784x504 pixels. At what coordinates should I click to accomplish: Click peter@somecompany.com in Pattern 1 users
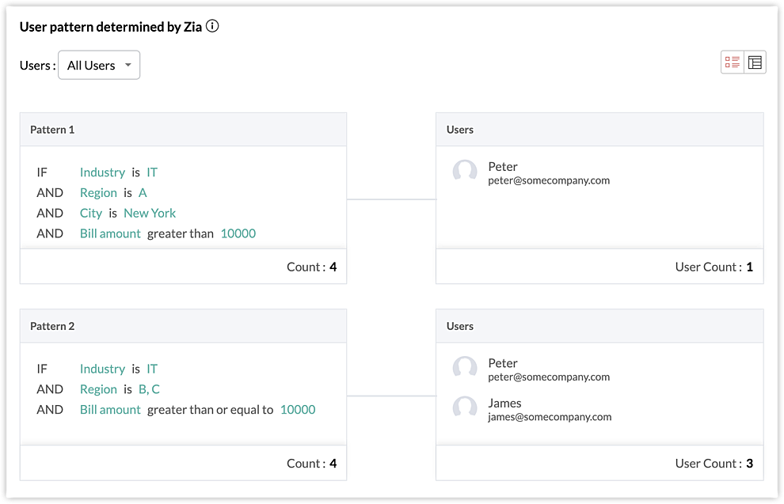coord(549,180)
